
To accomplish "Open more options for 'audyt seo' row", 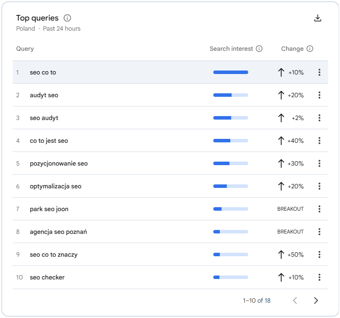I will coord(319,95).
